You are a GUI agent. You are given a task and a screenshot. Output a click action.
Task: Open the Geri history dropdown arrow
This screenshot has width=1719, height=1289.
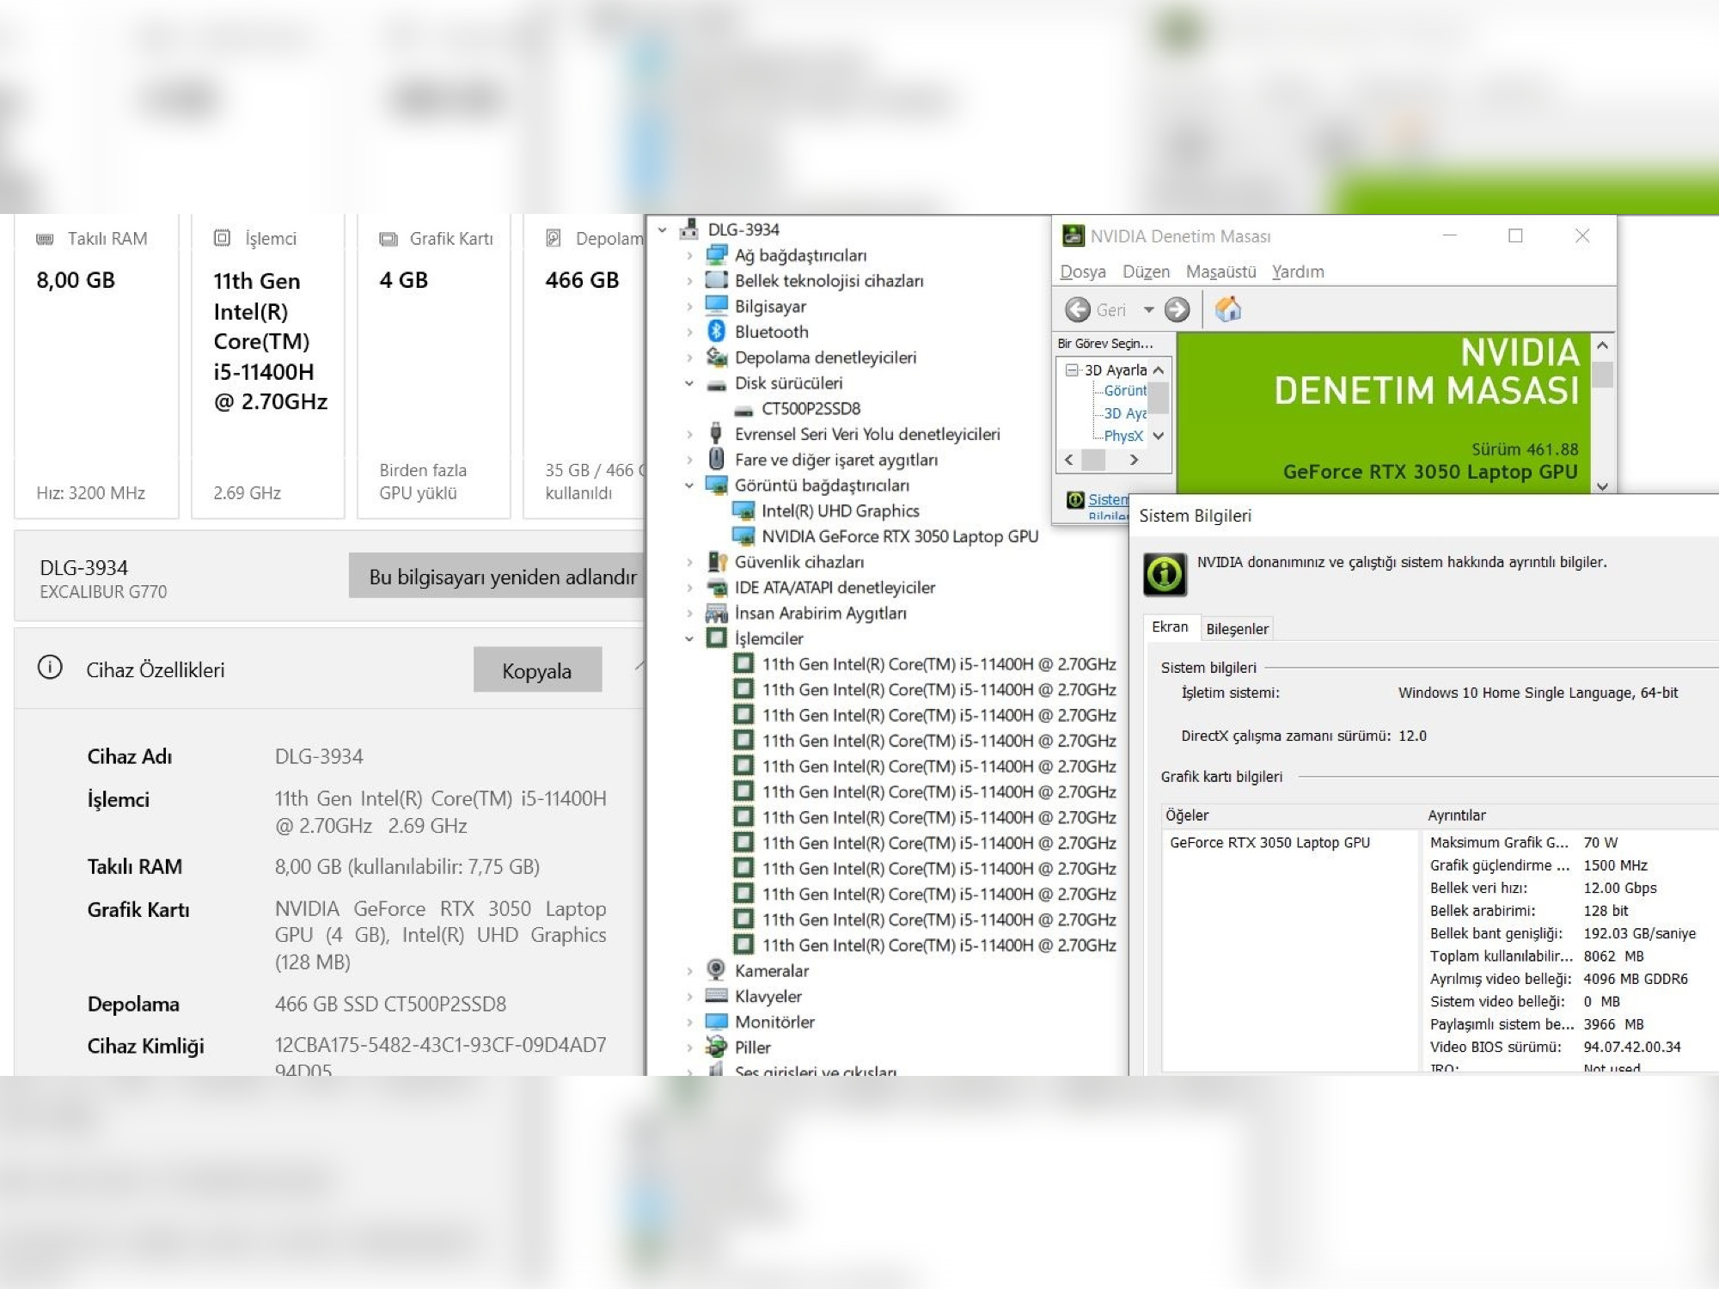click(x=1148, y=309)
